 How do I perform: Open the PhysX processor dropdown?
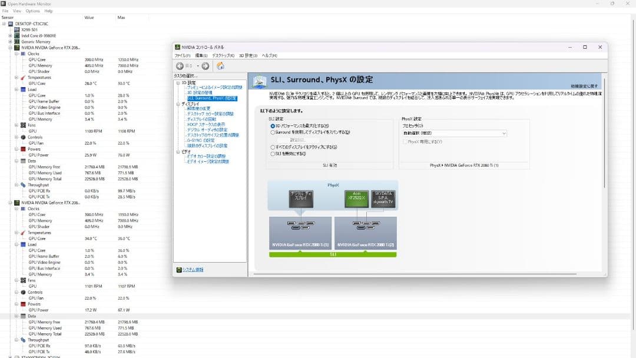[x=453, y=134]
